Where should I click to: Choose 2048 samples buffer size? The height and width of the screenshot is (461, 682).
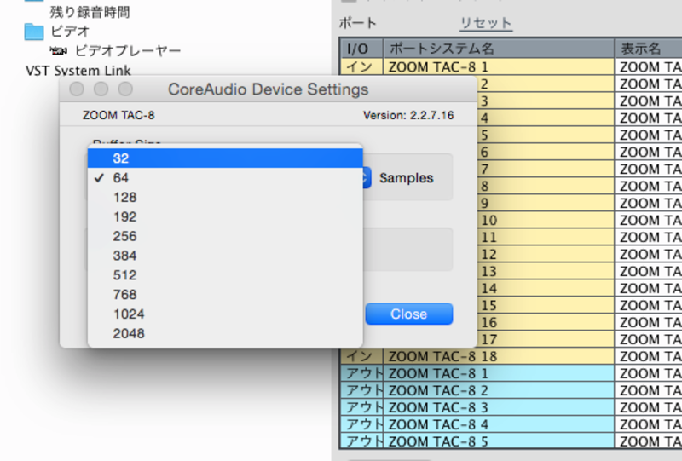[x=225, y=333]
